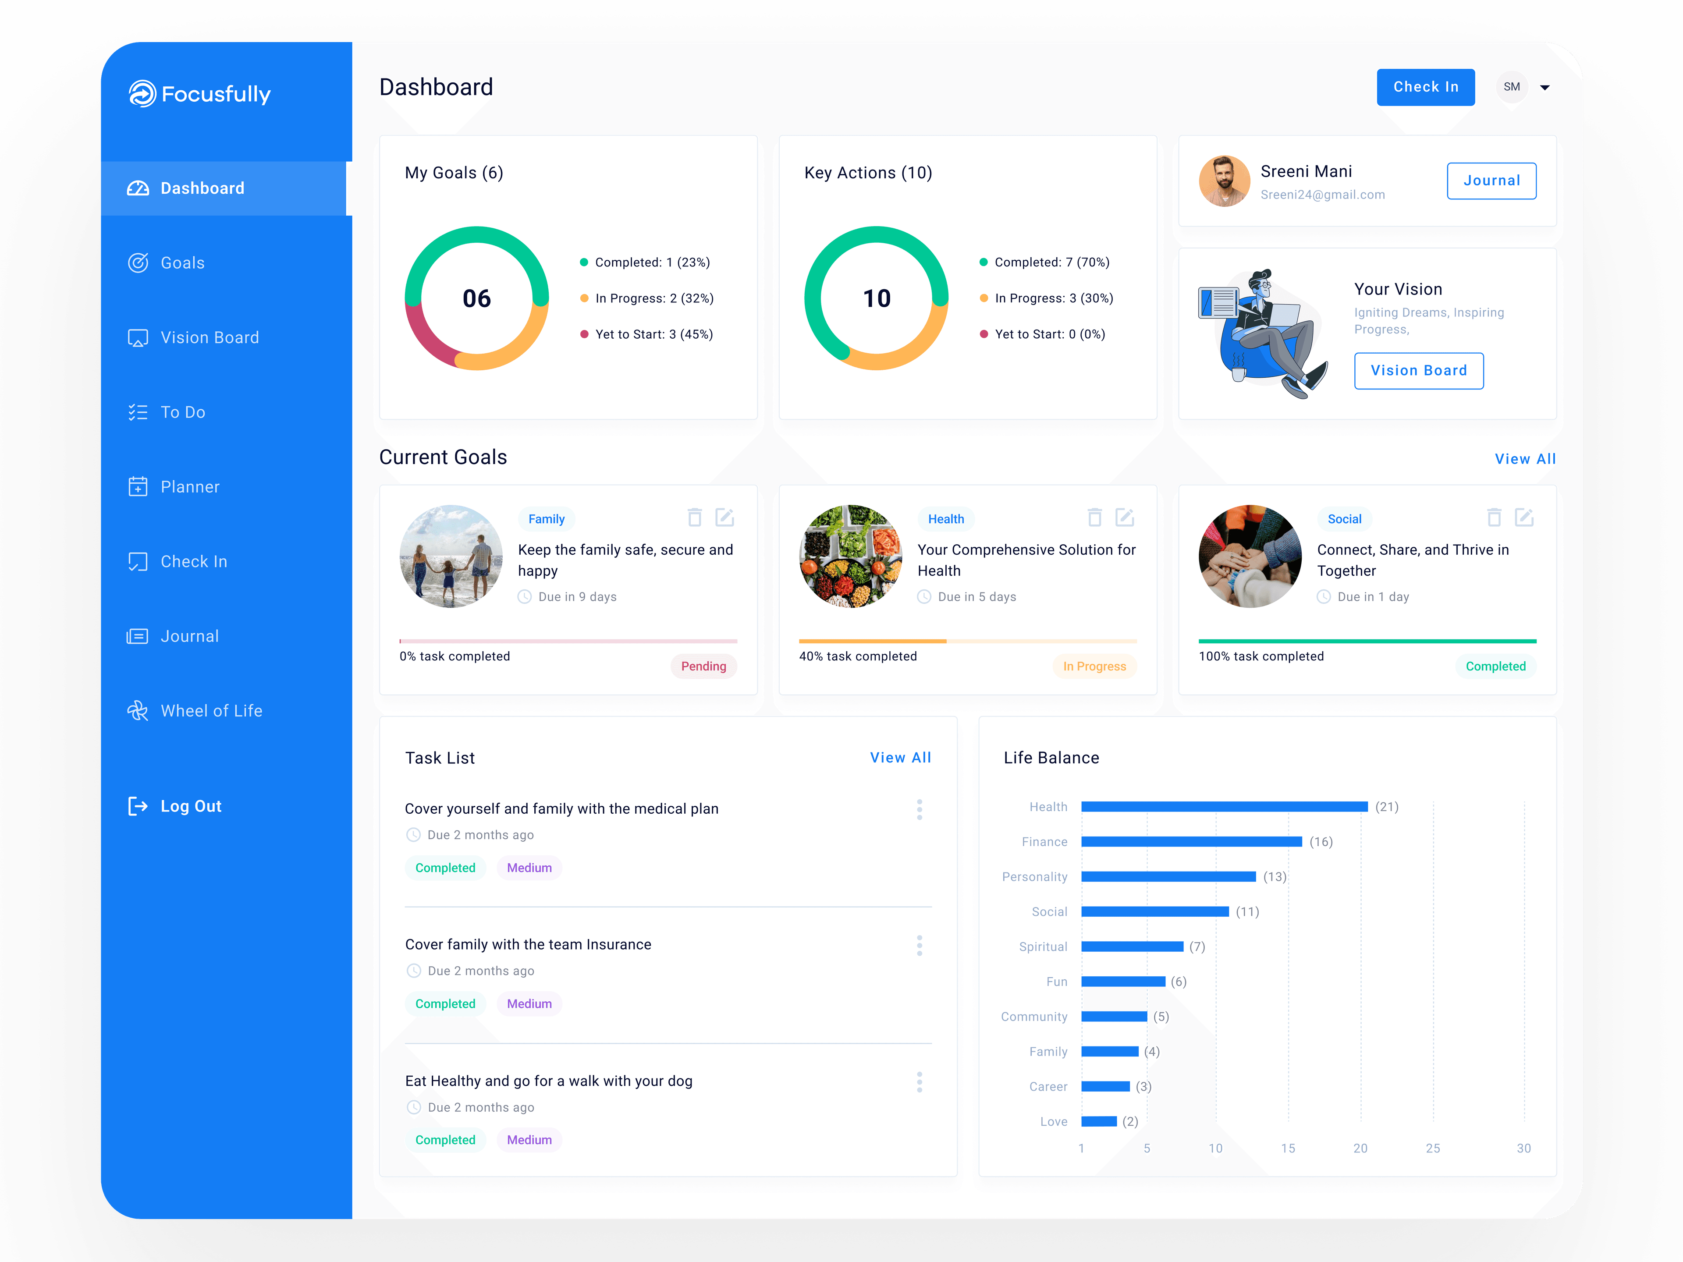Select To Do in the sidebar
The image size is (1683, 1262).
[x=183, y=412]
